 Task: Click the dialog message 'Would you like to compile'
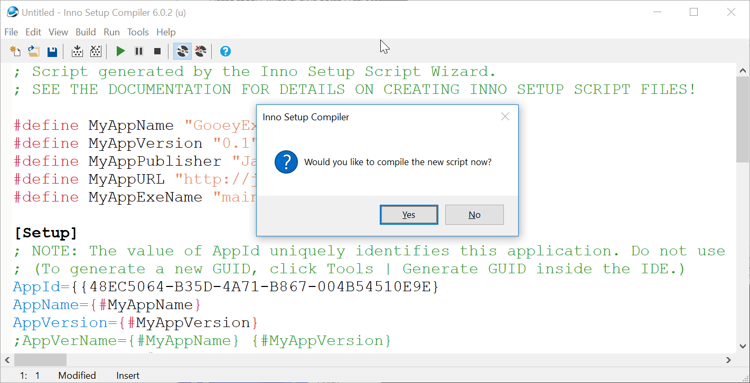click(x=398, y=162)
